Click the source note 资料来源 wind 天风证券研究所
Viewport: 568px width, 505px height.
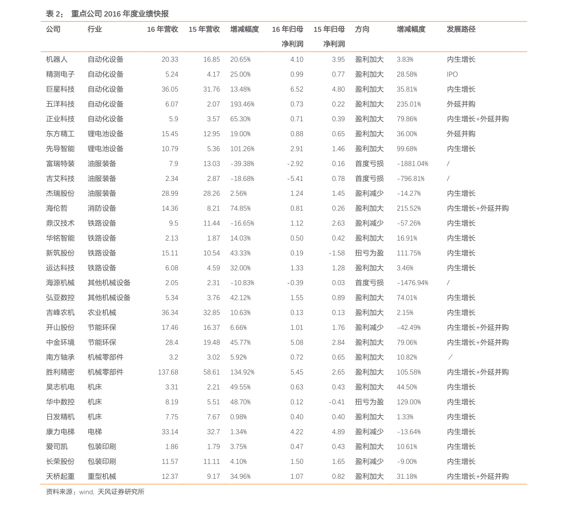pyautogui.click(x=95, y=492)
